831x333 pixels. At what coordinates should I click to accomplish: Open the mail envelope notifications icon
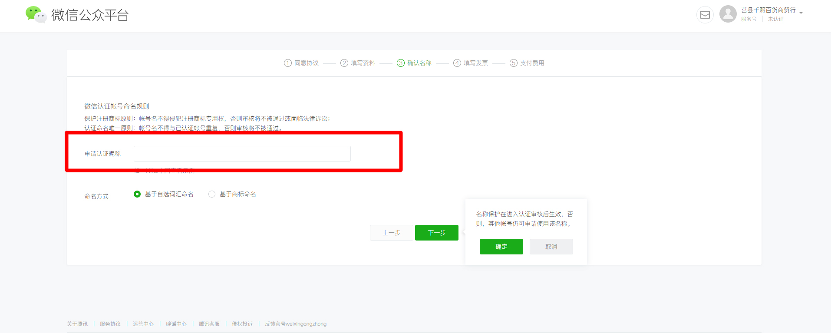[x=705, y=15]
